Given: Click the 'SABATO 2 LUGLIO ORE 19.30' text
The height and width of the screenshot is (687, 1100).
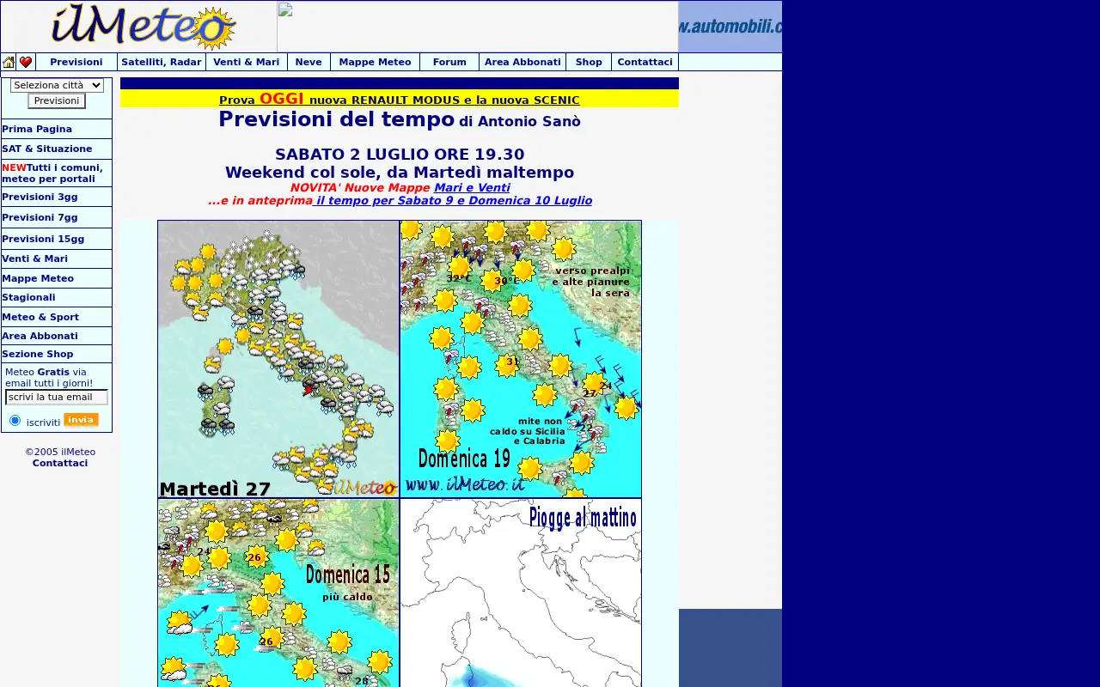Looking at the screenshot, I should click(400, 155).
